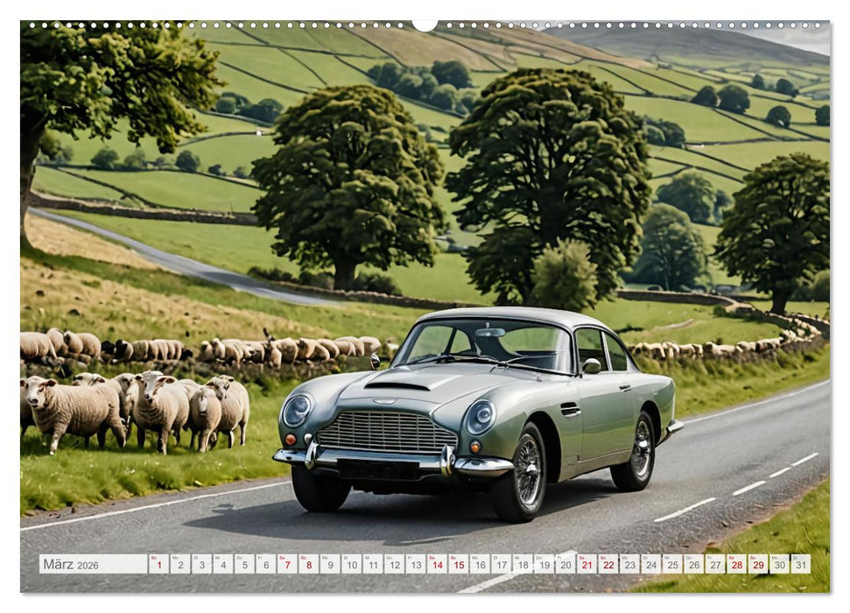Select date 15 in the date row
This screenshot has height=613, width=850.
[x=457, y=564]
